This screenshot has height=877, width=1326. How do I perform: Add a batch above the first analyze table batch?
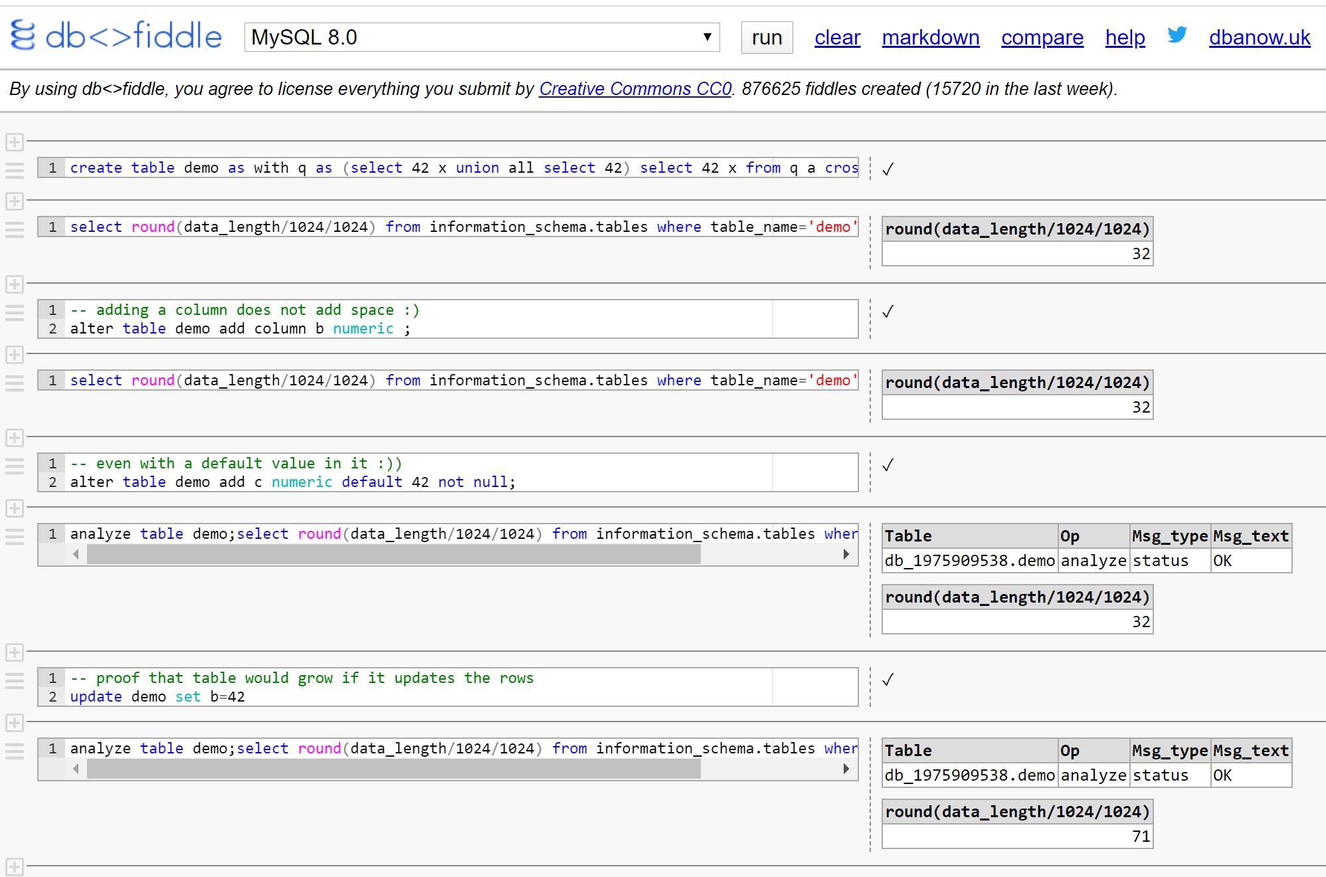coord(15,508)
